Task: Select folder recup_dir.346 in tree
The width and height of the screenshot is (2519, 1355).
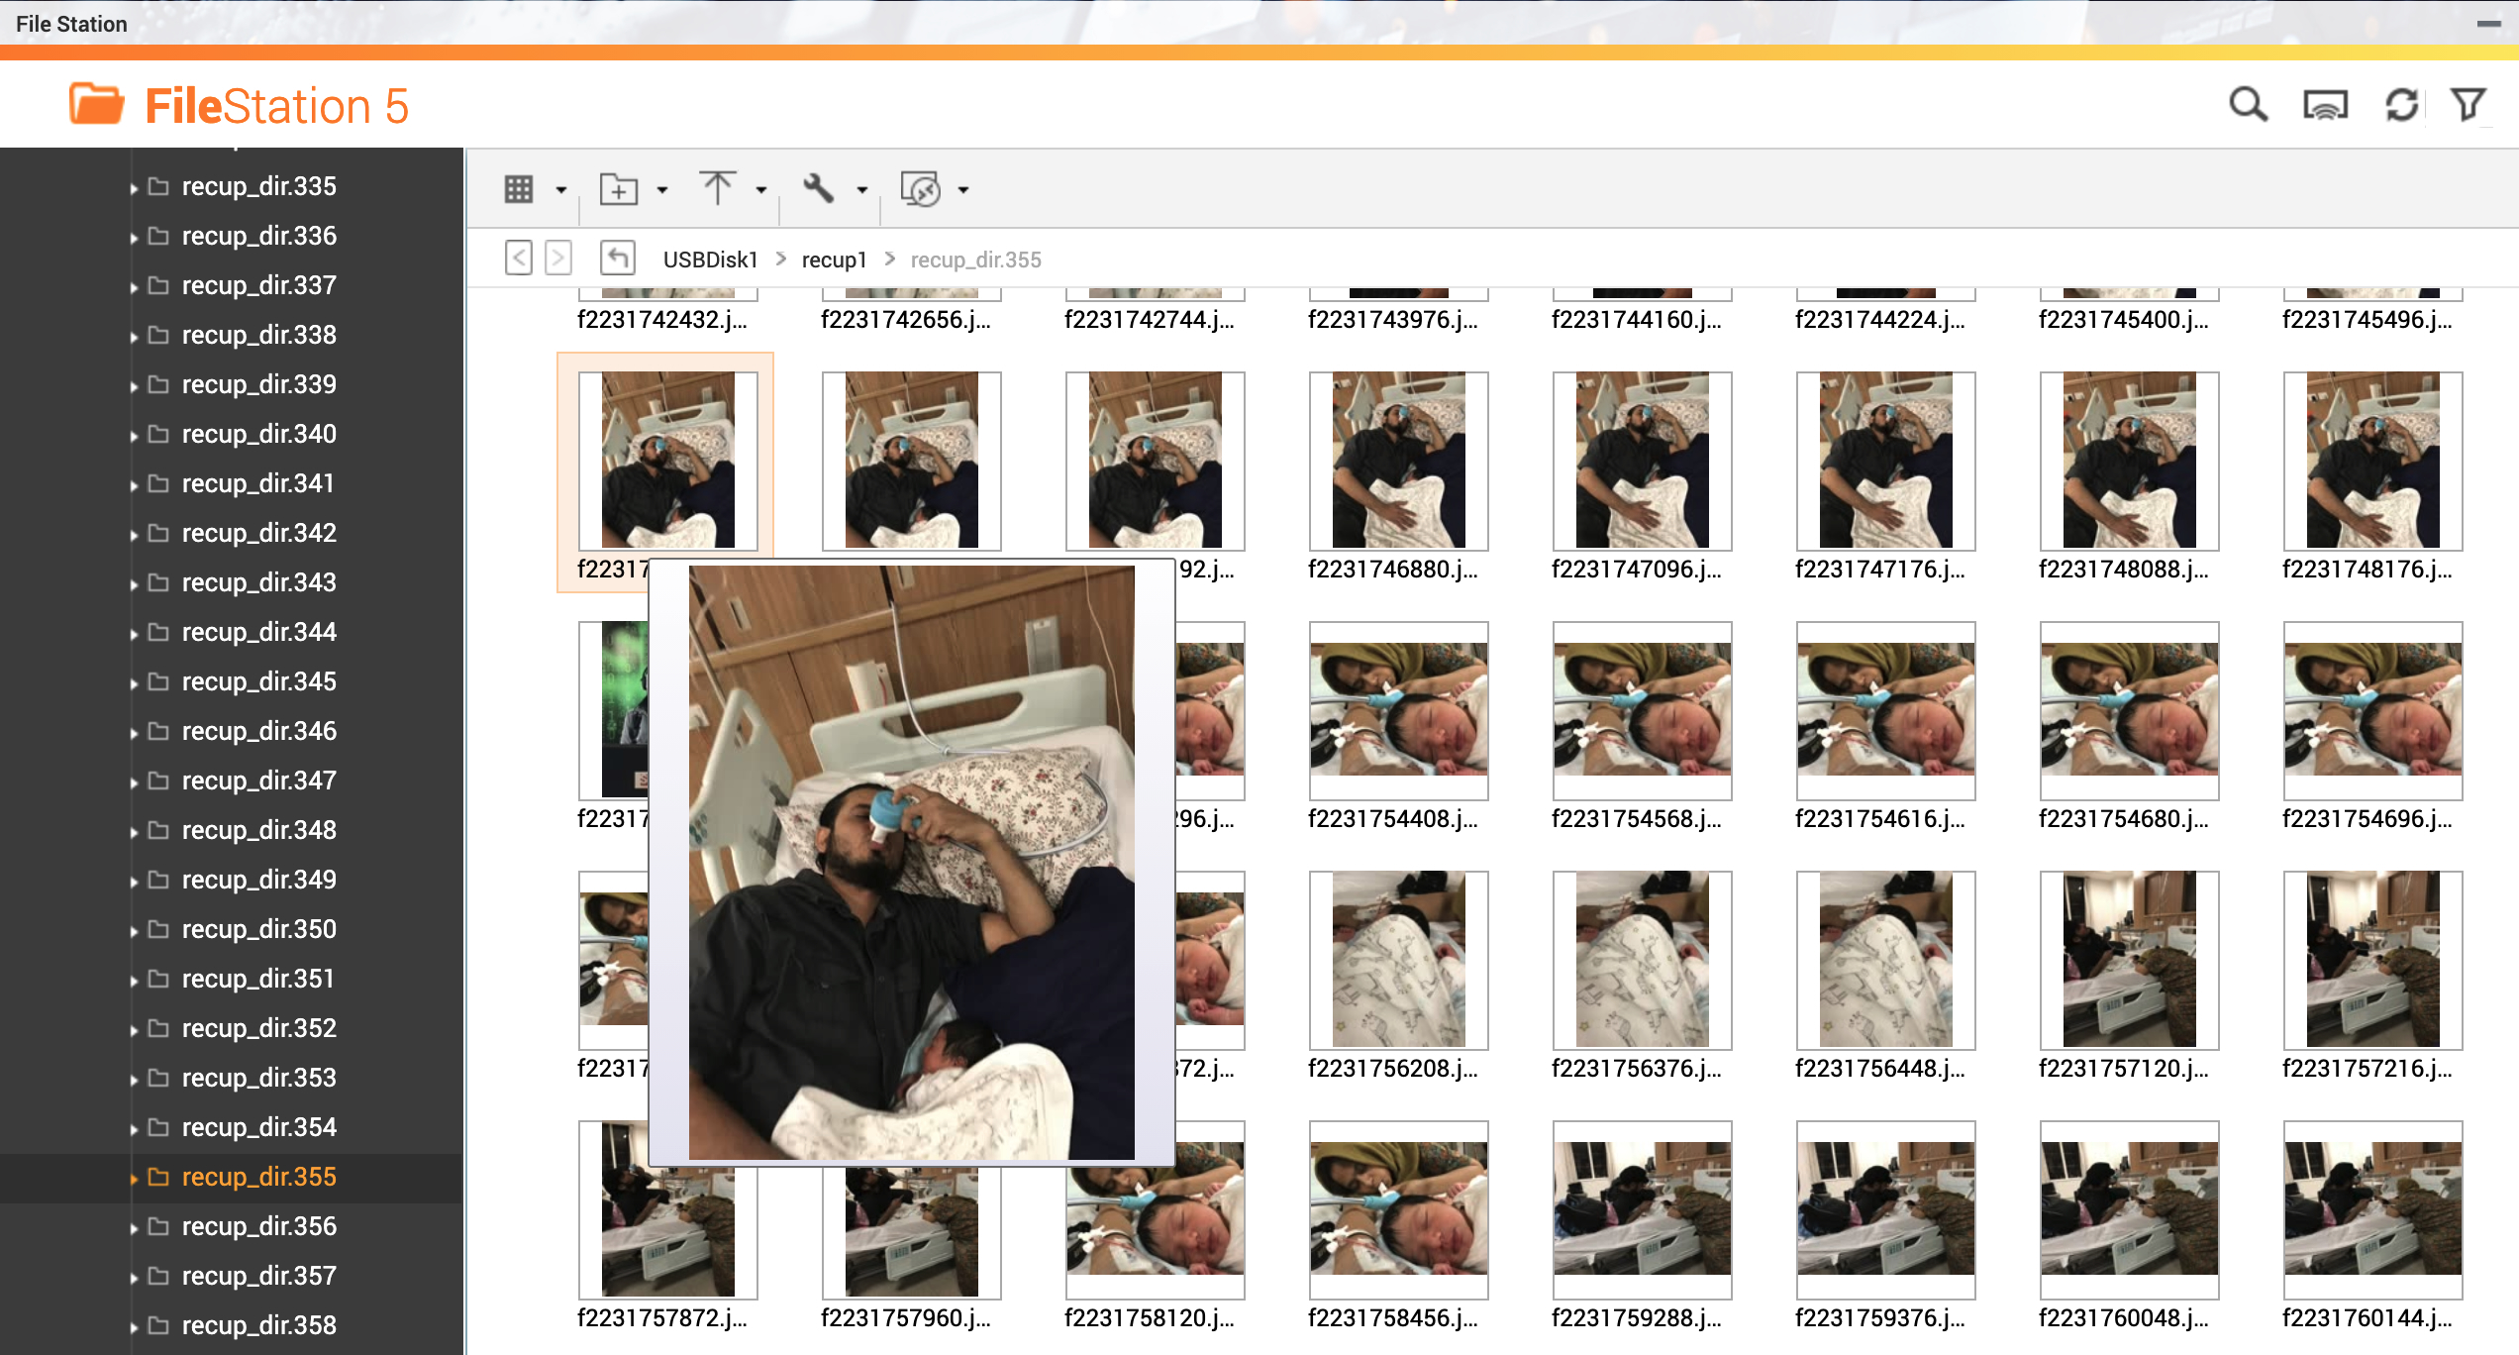Action: [258, 731]
